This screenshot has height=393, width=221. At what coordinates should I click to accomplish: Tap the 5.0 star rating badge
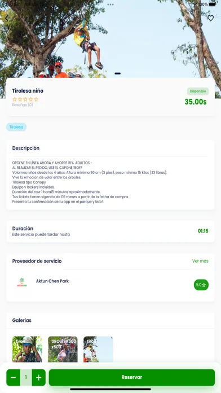point(201,285)
